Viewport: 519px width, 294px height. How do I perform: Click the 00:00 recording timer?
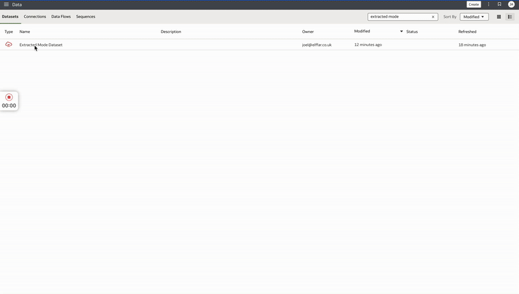[9, 106]
